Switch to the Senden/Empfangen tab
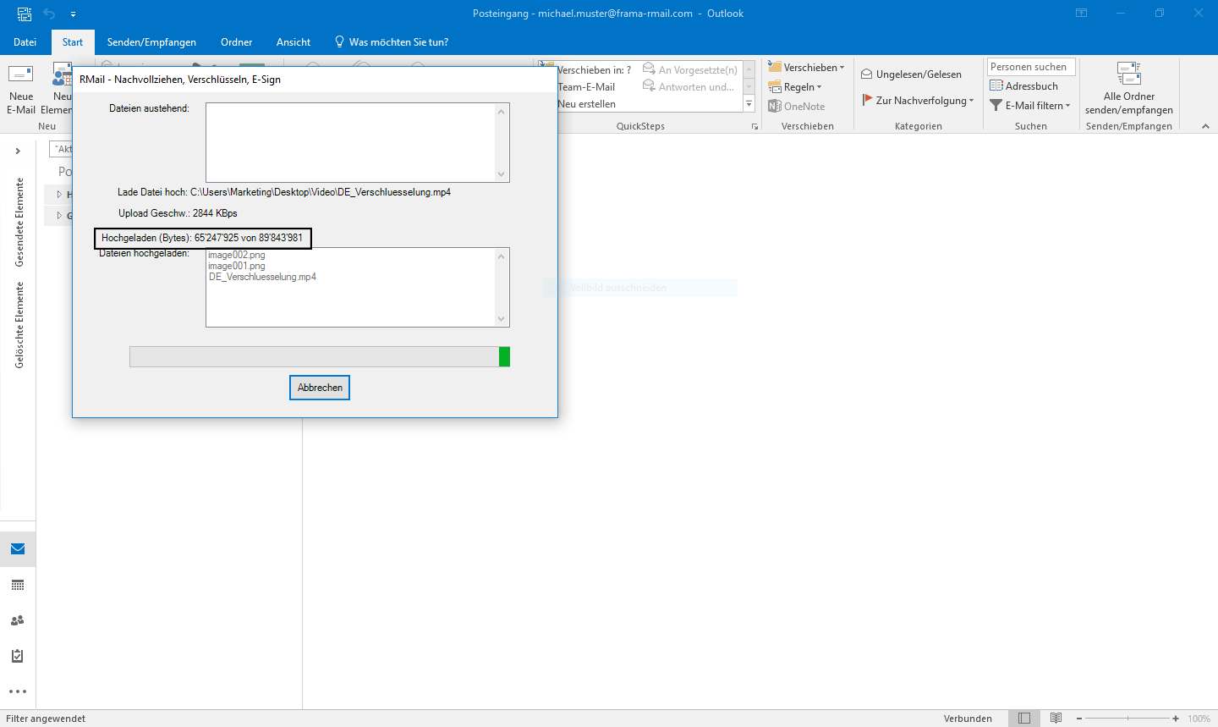Screen dimensions: 1218x727 [x=151, y=42]
